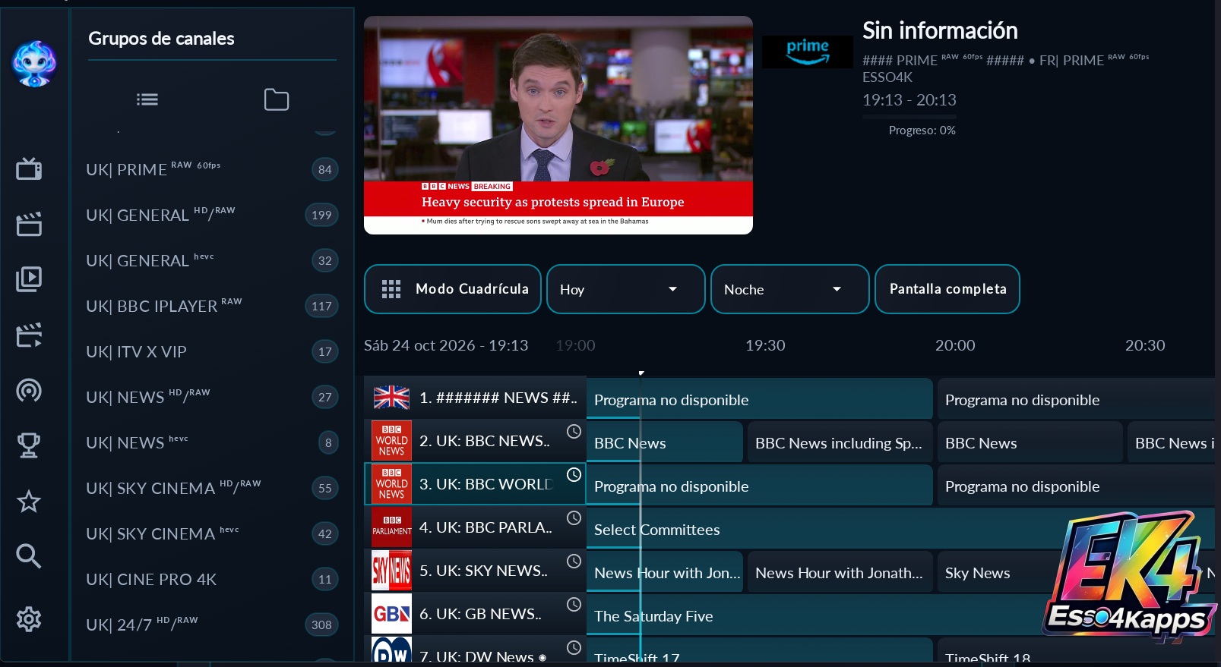Click the BBC News video preview
Screen dimensions: 1221x667
click(558, 125)
